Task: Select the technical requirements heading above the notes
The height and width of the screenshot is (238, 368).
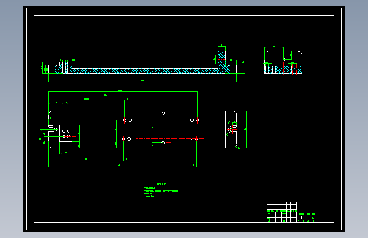Action: click(x=161, y=184)
